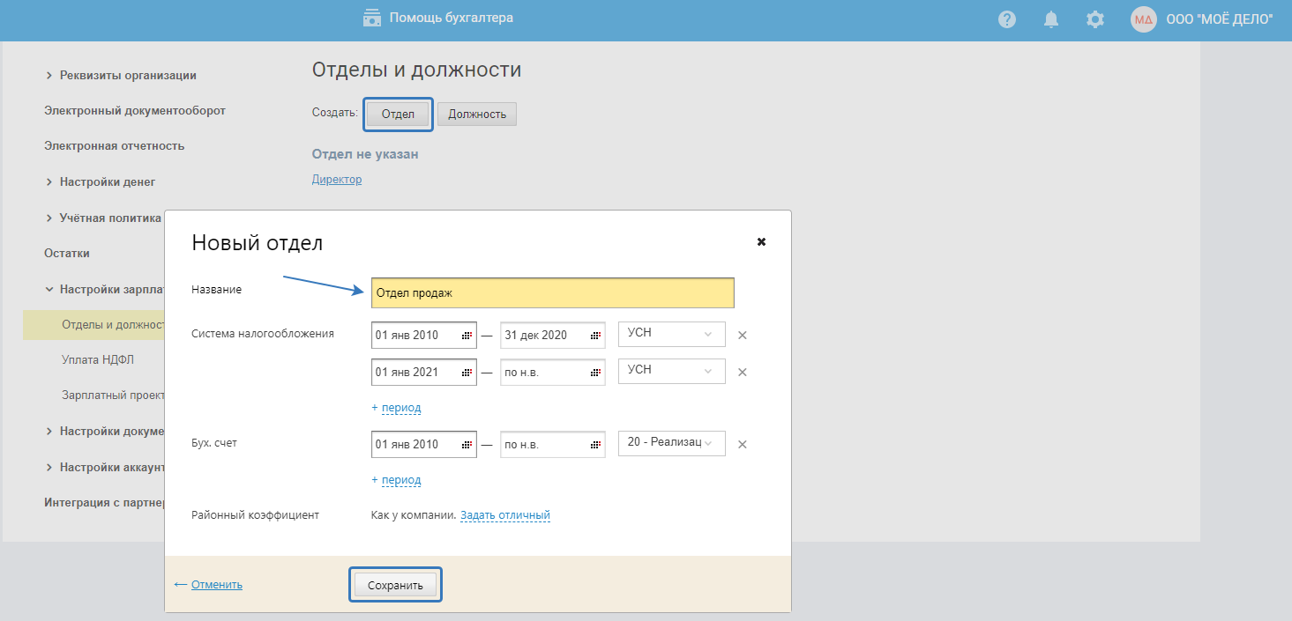Click the Отменить link

click(216, 585)
